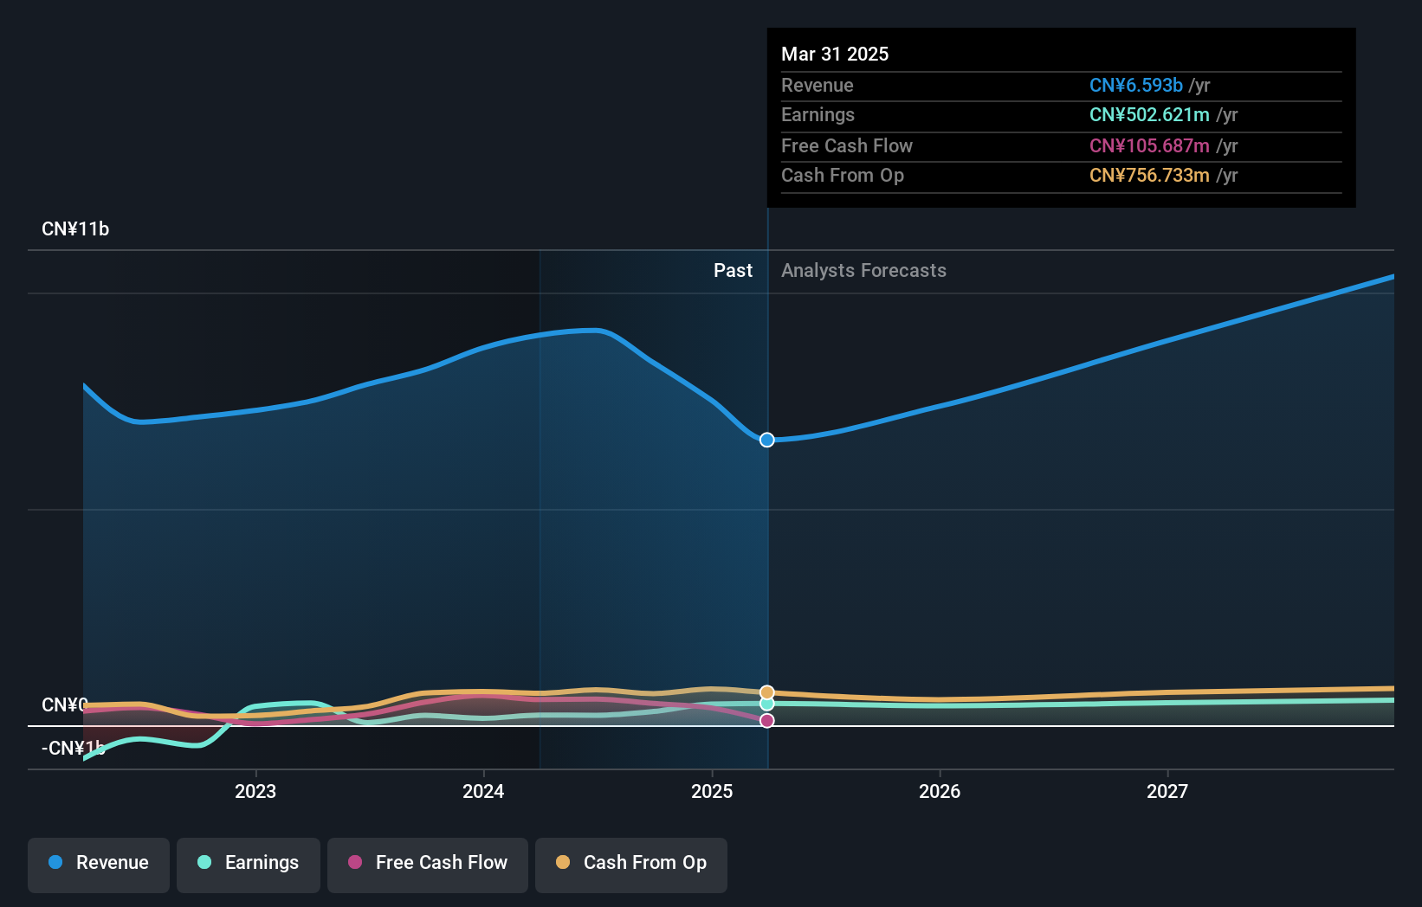Click the teal dot in Earnings legend

pos(204,862)
